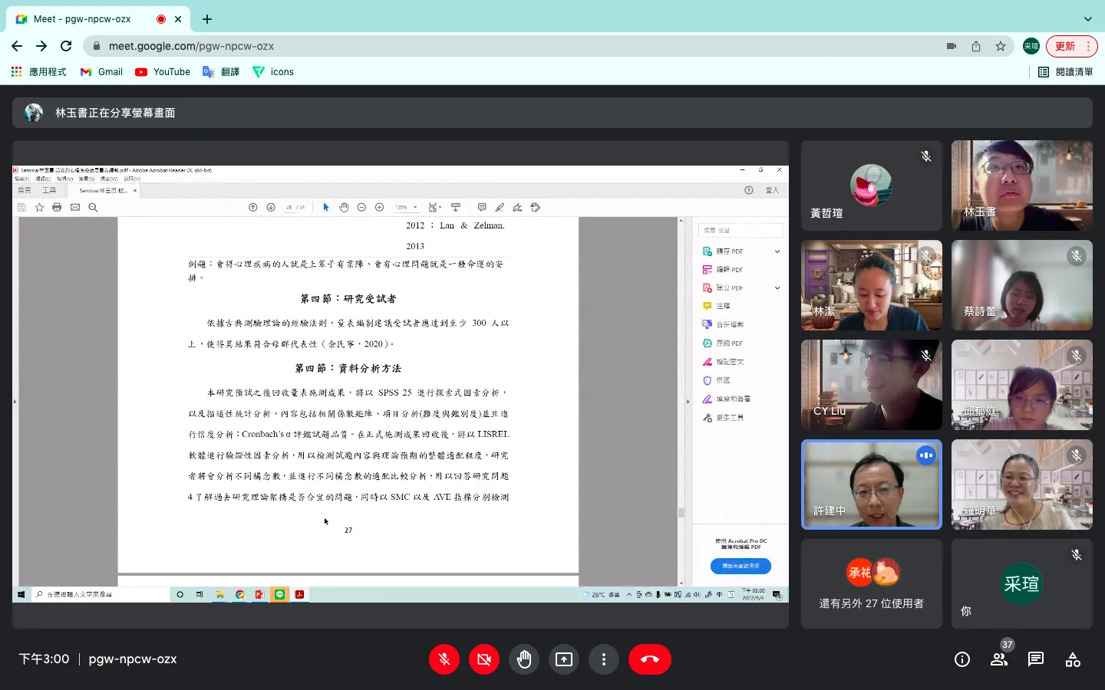Click the Acrobat print icon

(57, 207)
